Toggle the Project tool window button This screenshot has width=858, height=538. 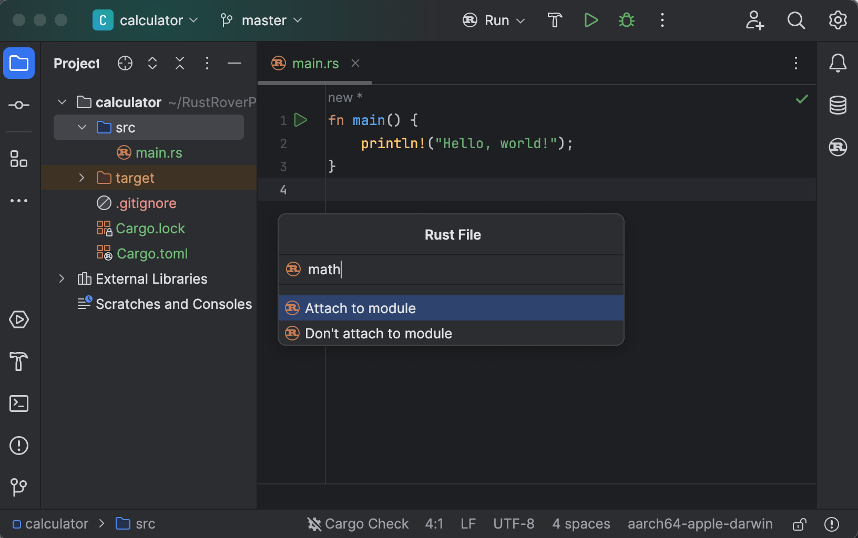tap(19, 63)
